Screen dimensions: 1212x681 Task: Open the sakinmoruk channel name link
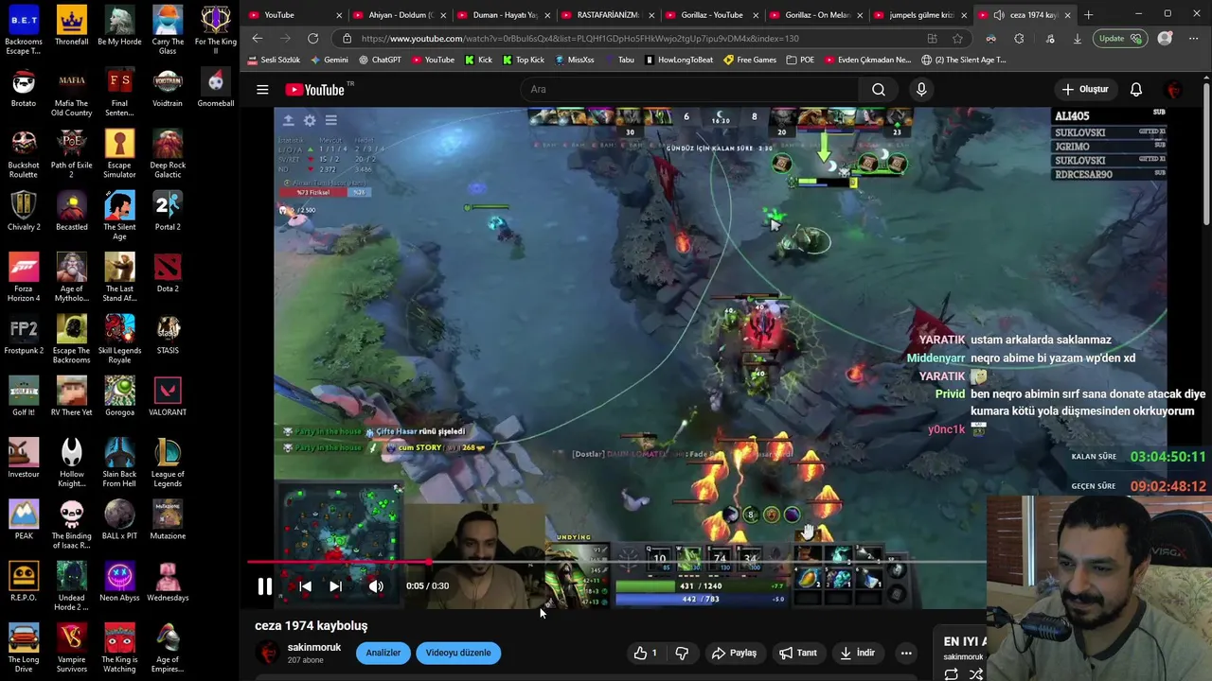[x=314, y=648]
